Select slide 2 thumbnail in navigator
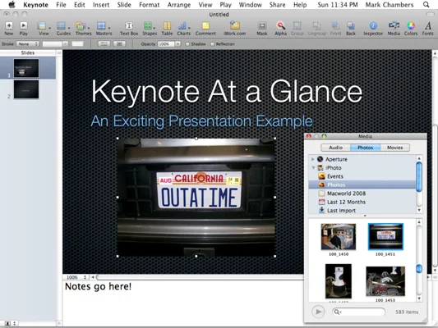 26,89
